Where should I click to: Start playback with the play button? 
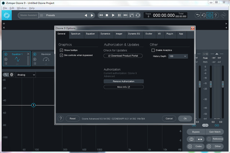(x=113, y=15)
